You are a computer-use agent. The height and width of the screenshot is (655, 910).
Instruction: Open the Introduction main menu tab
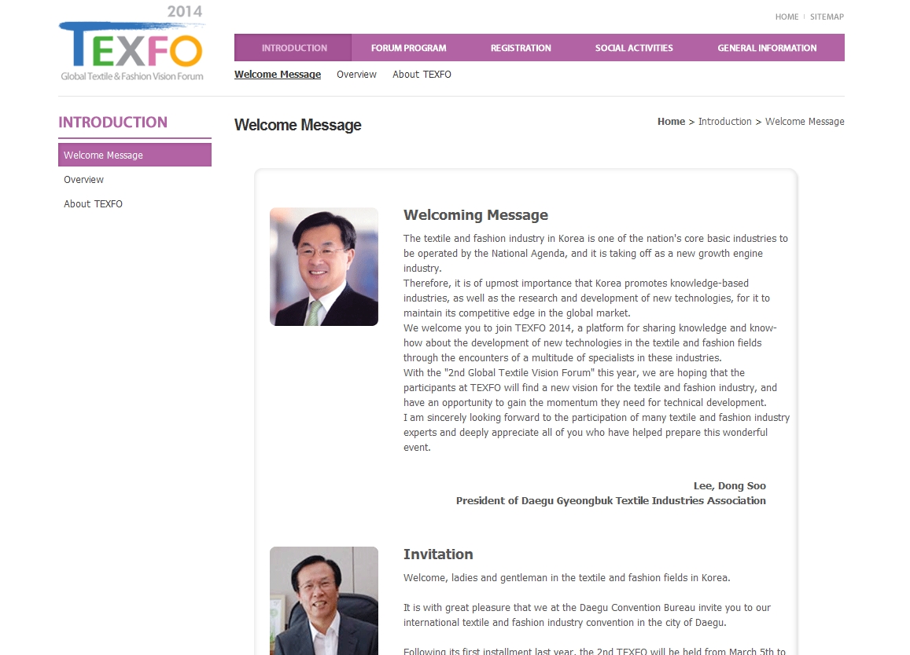click(x=293, y=48)
